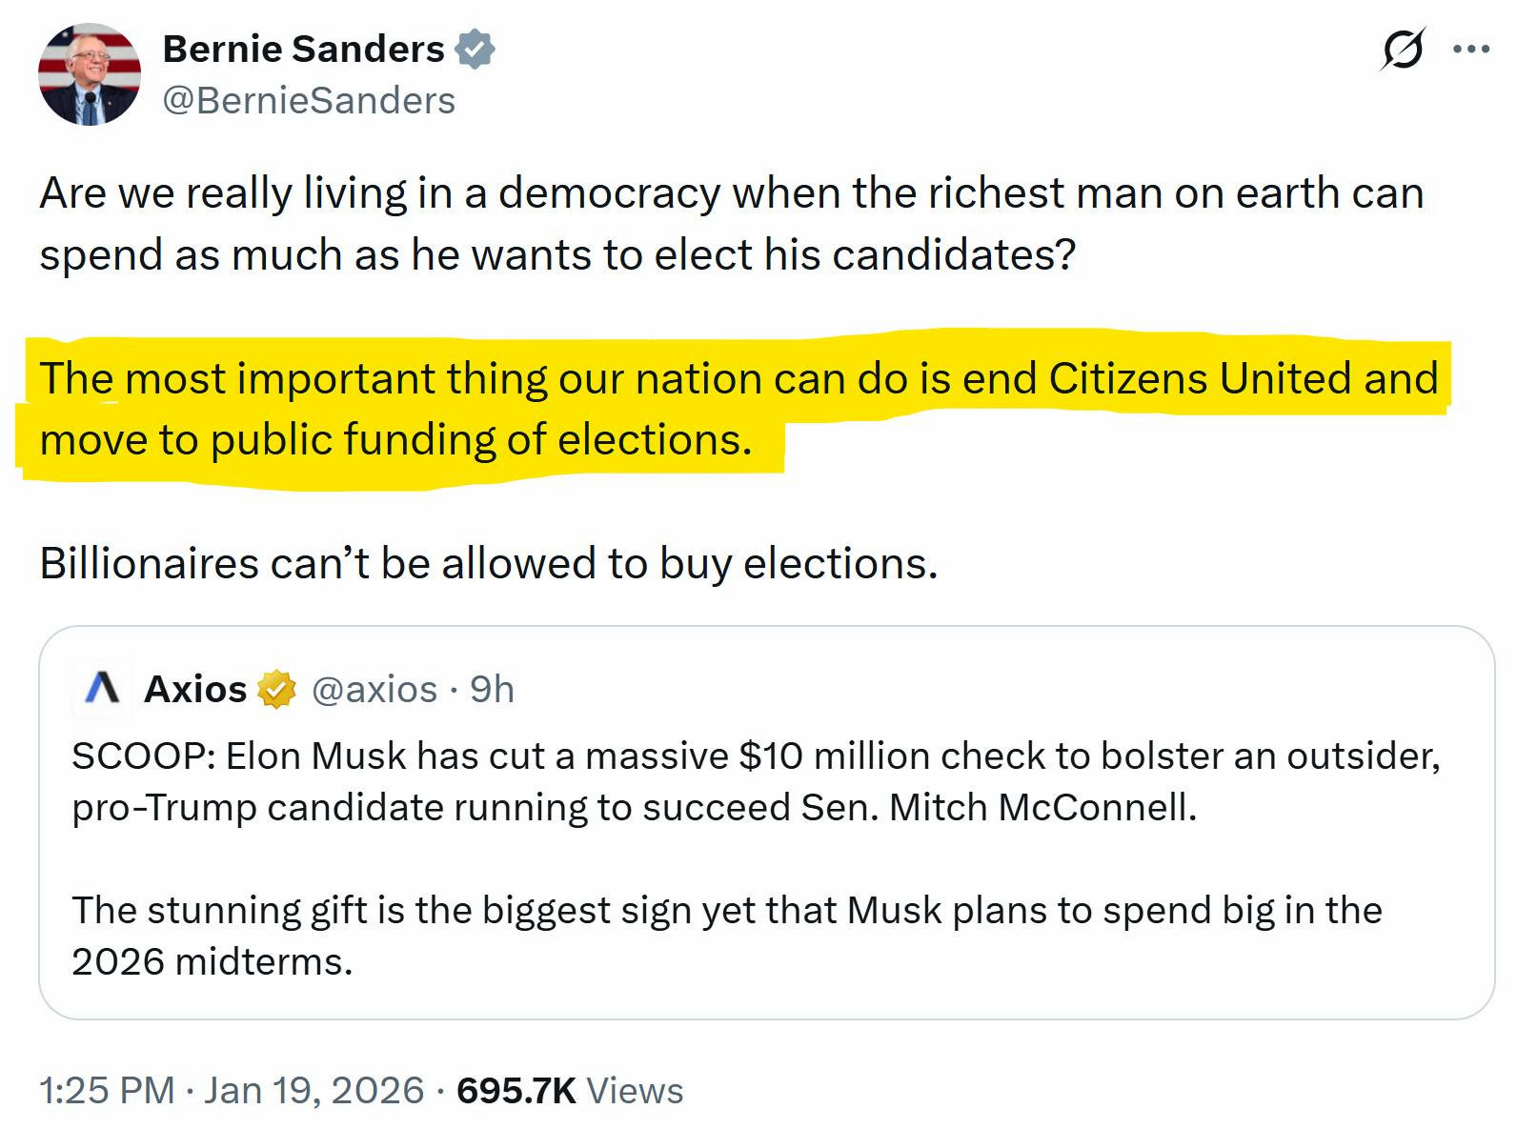The image size is (1517, 1129).
Task: Click the Axios account name in the quoted post
Action: pyautogui.click(x=195, y=689)
